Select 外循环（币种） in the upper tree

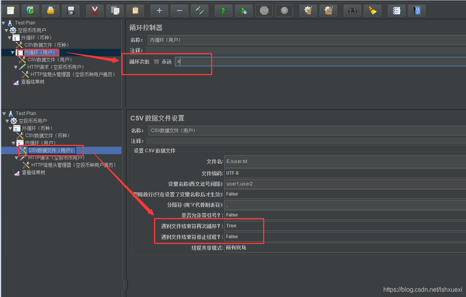[36, 38]
